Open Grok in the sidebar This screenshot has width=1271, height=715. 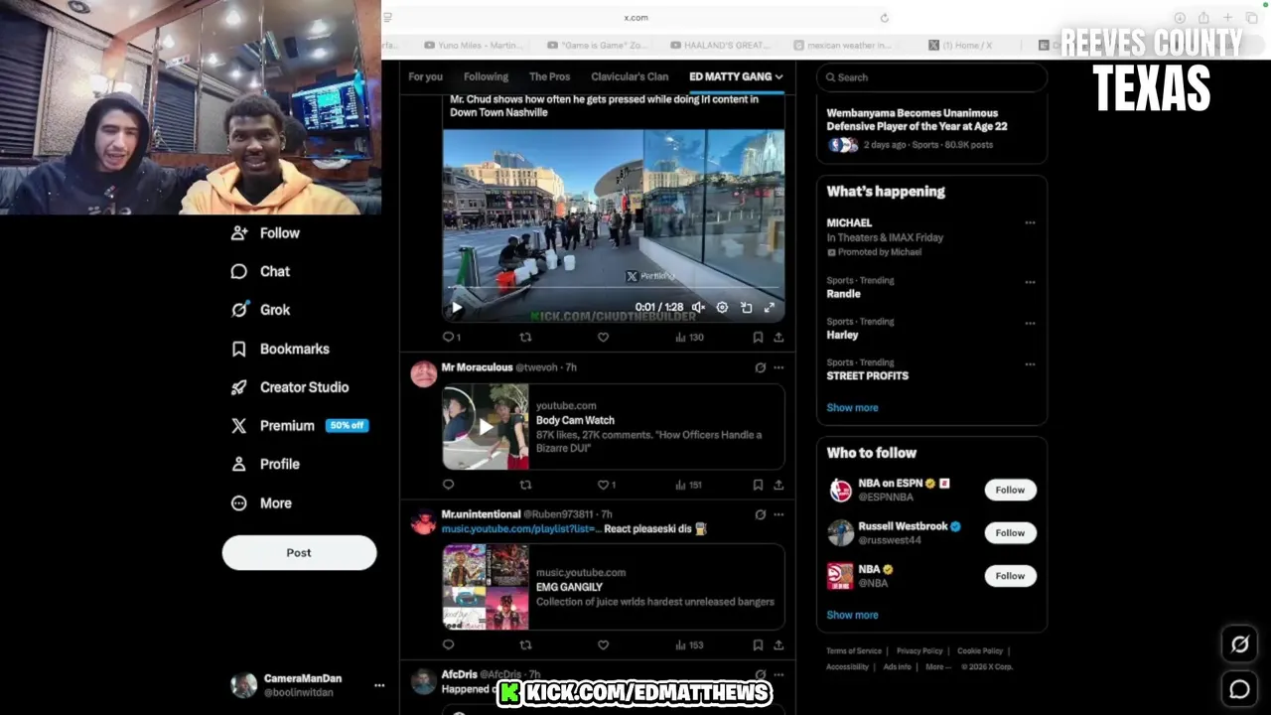[x=260, y=310]
